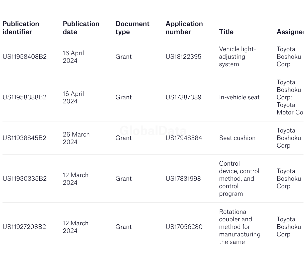Select the Document type column header
The image size is (306, 261).
pos(132,28)
